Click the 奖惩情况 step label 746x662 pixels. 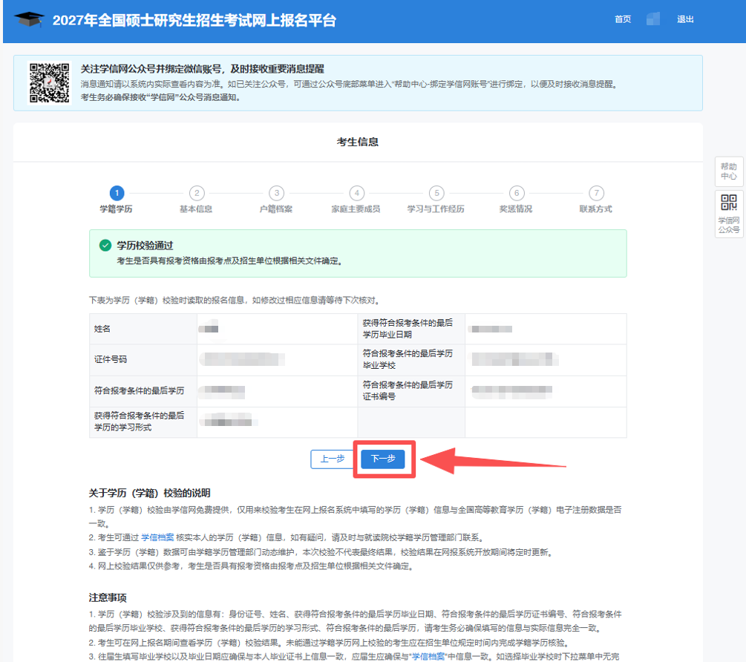coord(516,209)
